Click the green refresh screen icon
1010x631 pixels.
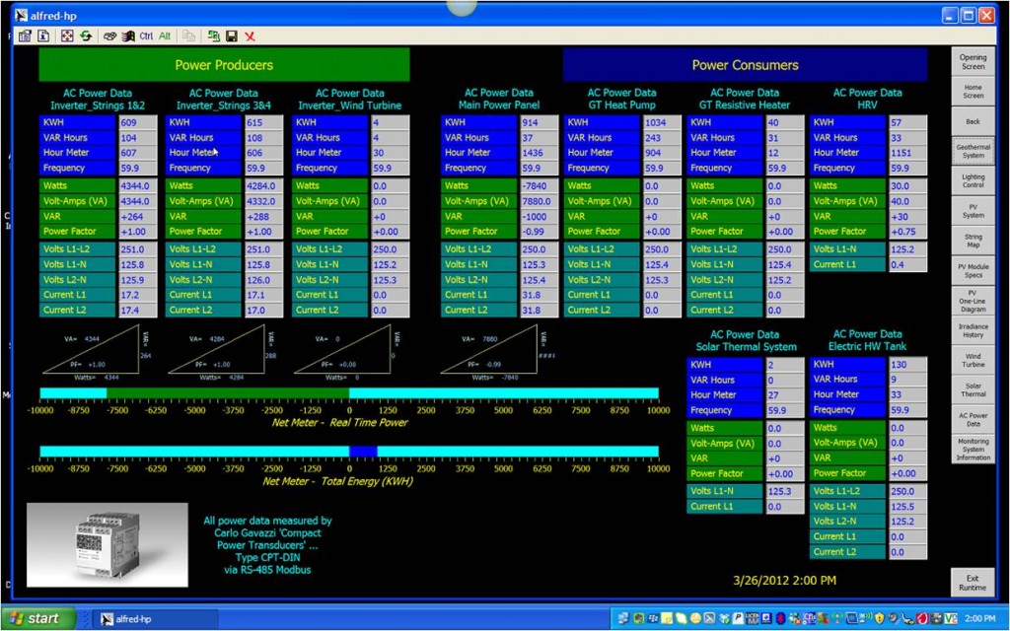86,35
